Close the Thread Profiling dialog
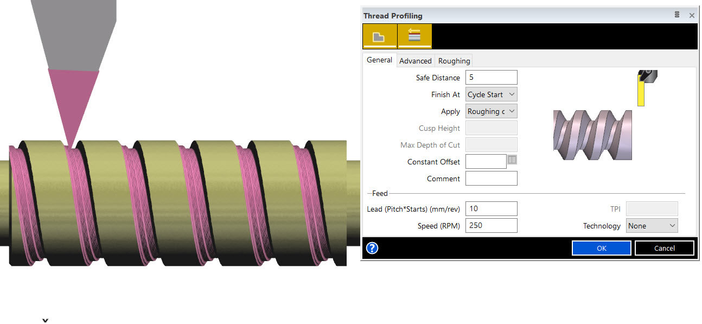Image resolution: width=702 pixels, height=324 pixels. 692,15
